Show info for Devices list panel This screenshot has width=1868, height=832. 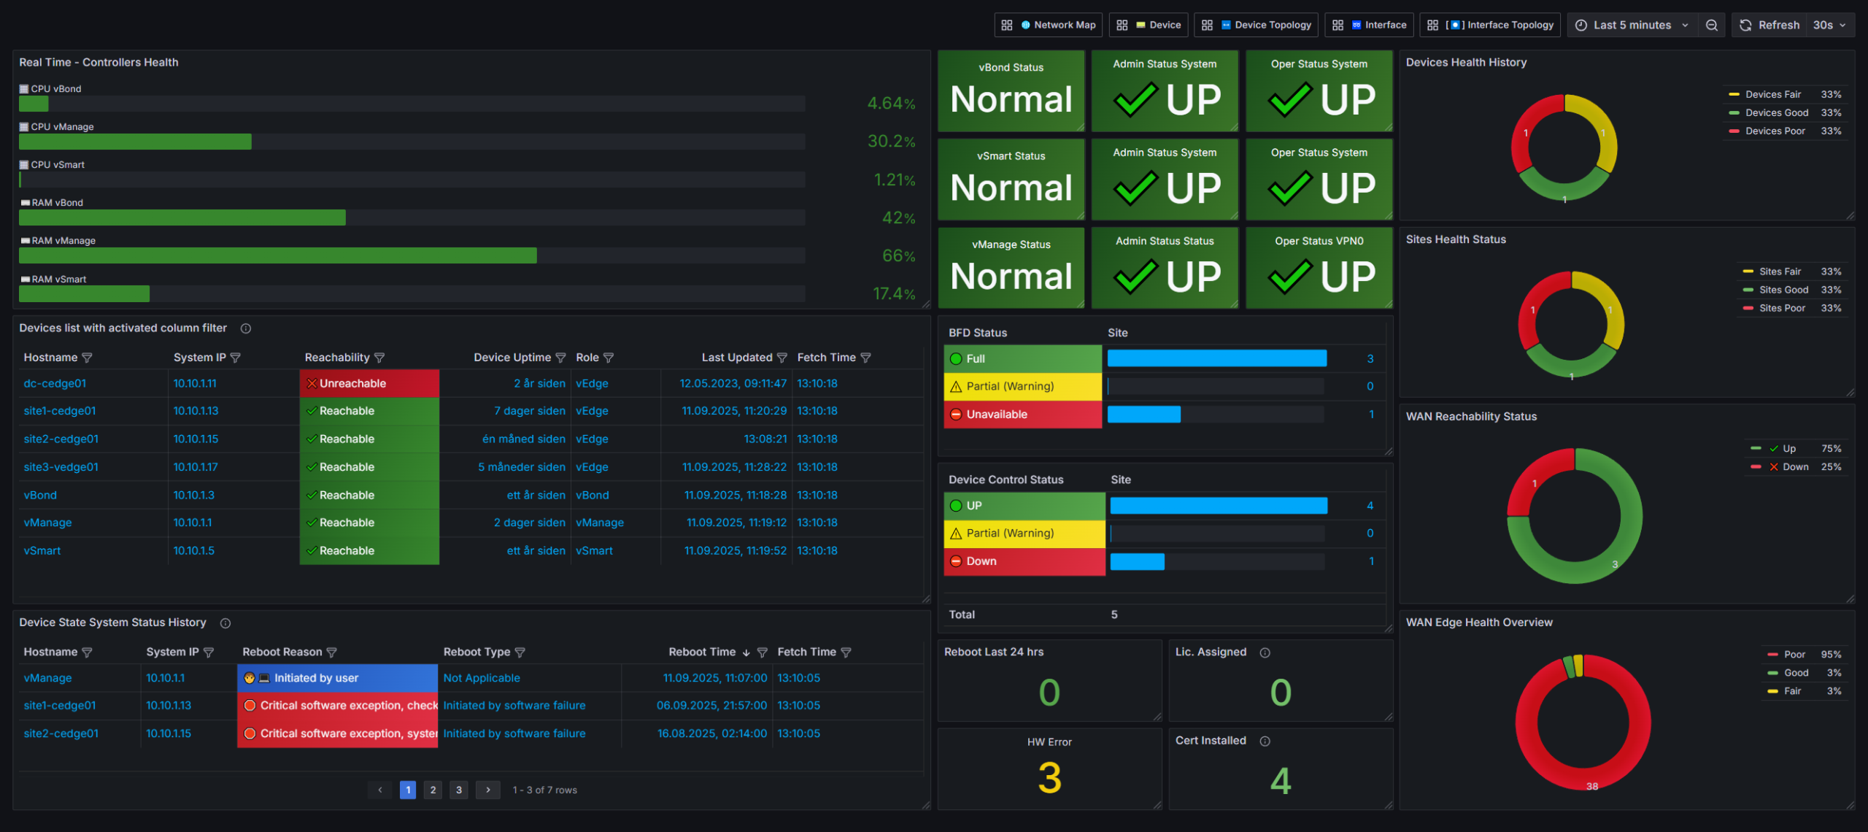[246, 328]
